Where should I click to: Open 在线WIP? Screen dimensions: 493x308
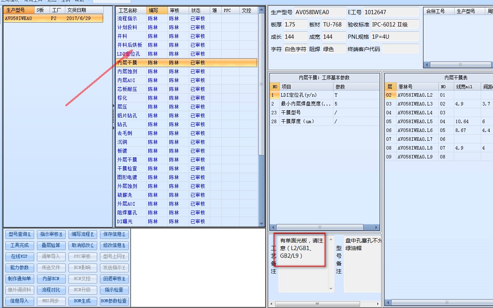pos(20,257)
